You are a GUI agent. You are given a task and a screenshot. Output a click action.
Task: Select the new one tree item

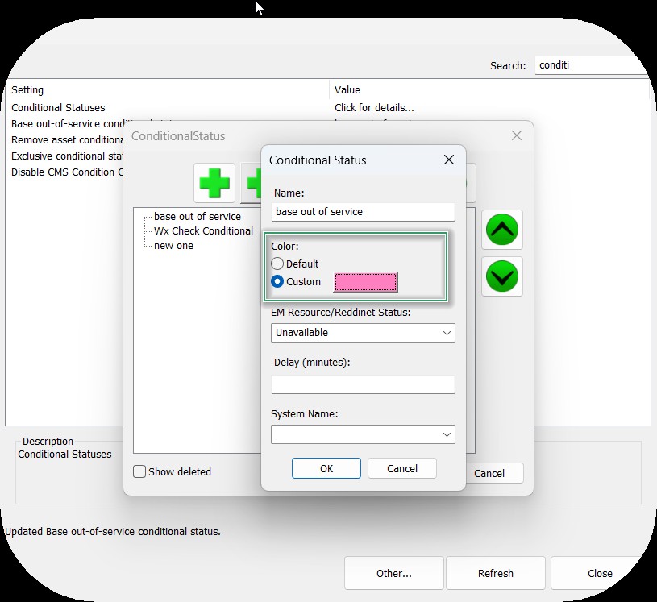click(173, 246)
